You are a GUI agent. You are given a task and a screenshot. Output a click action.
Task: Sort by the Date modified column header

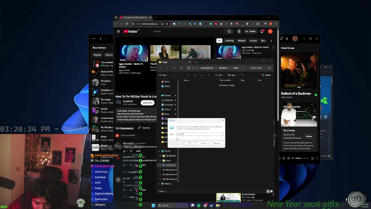click(x=225, y=80)
